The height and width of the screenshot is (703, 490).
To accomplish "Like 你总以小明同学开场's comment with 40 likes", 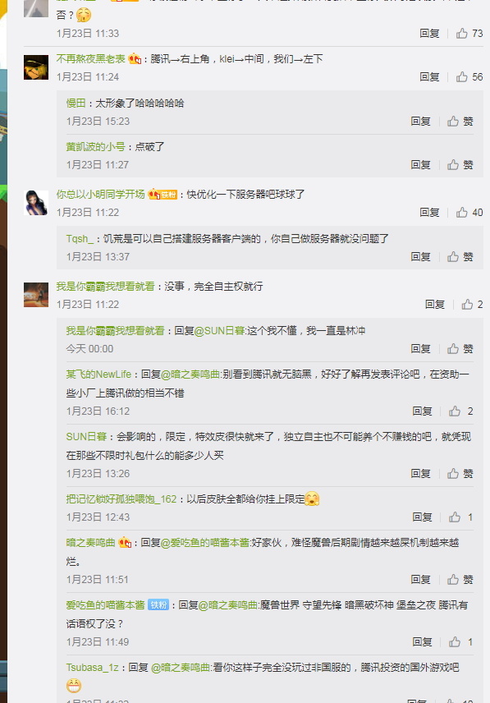I will point(469,213).
